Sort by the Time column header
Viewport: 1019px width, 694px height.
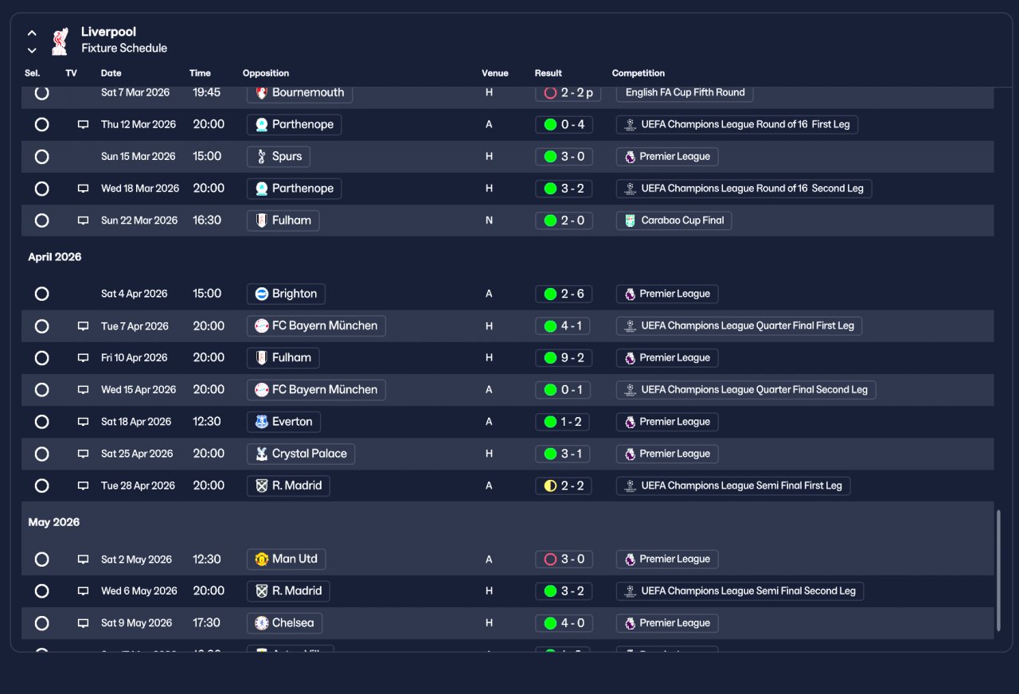tap(200, 73)
